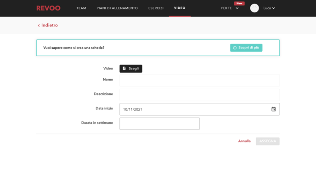Select the Video tab
The height and width of the screenshot is (171, 316).
(180, 8)
